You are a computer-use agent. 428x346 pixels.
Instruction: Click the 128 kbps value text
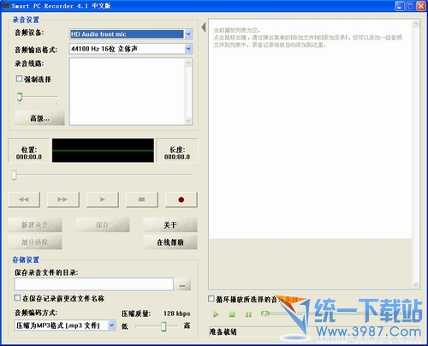pyautogui.click(x=177, y=313)
